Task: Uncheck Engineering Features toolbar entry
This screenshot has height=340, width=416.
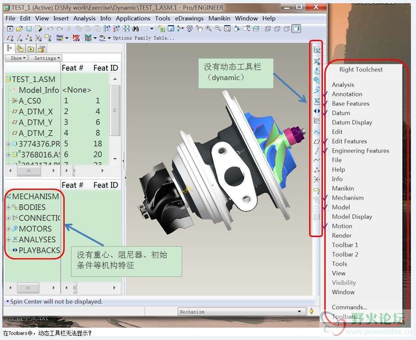Action: click(x=361, y=151)
